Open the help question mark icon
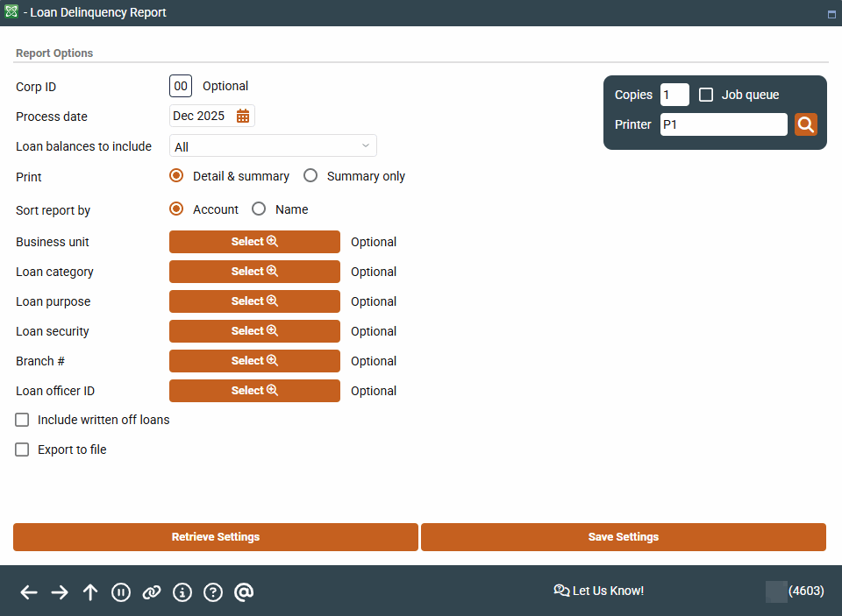 point(213,592)
